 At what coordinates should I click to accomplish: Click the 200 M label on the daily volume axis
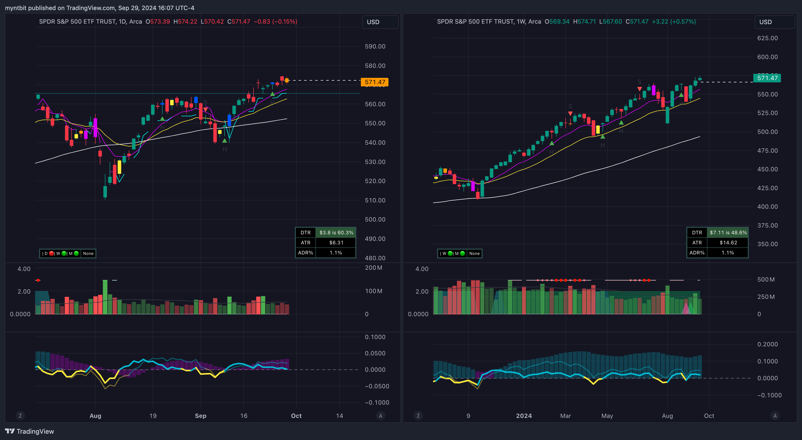click(x=373, y=268)
